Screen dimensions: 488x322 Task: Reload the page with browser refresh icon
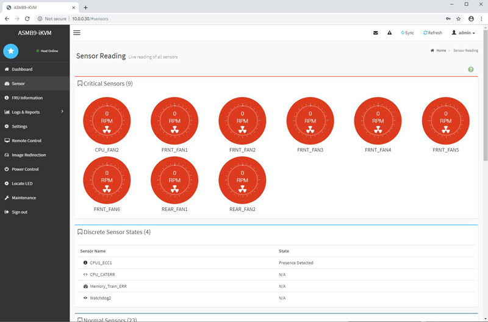tap(27, 19)
